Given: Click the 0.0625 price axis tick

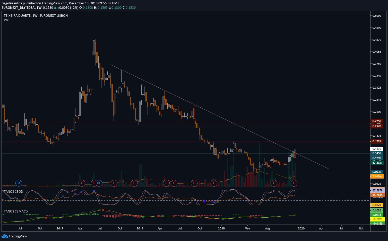Looking at the screenshot, I should coord(377,184).
